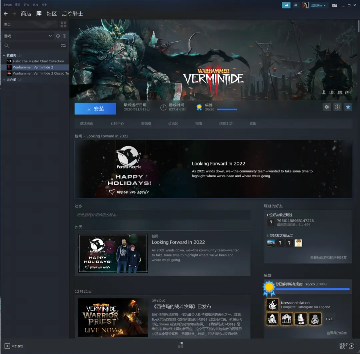360x354 pixels.
Task: Select Halo: The Master Chief Collection
Action: tap(38, 61)
